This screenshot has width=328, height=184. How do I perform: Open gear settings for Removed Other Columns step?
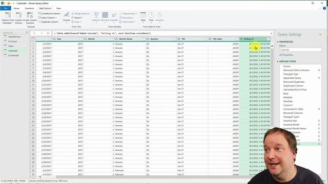tap(319, 70)
